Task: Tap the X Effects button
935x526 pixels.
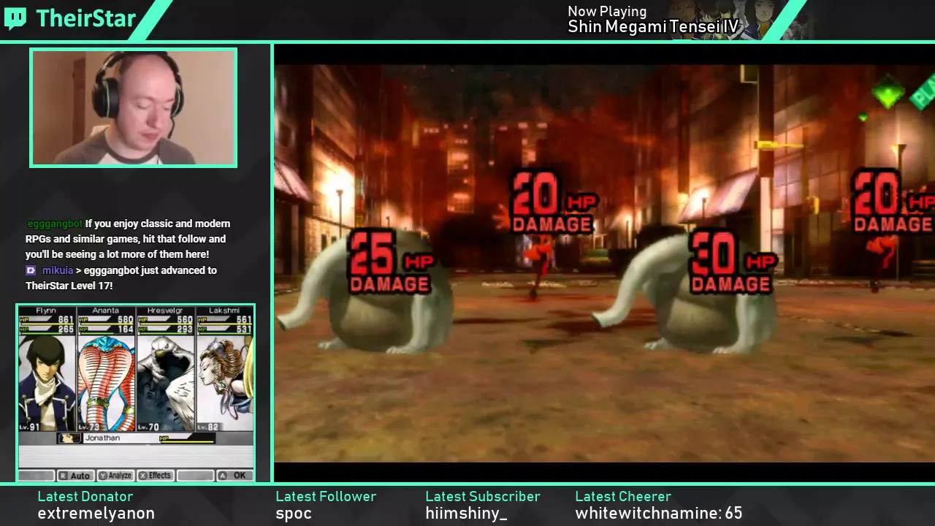Action: pyautogui.click(x=155, y=476)
